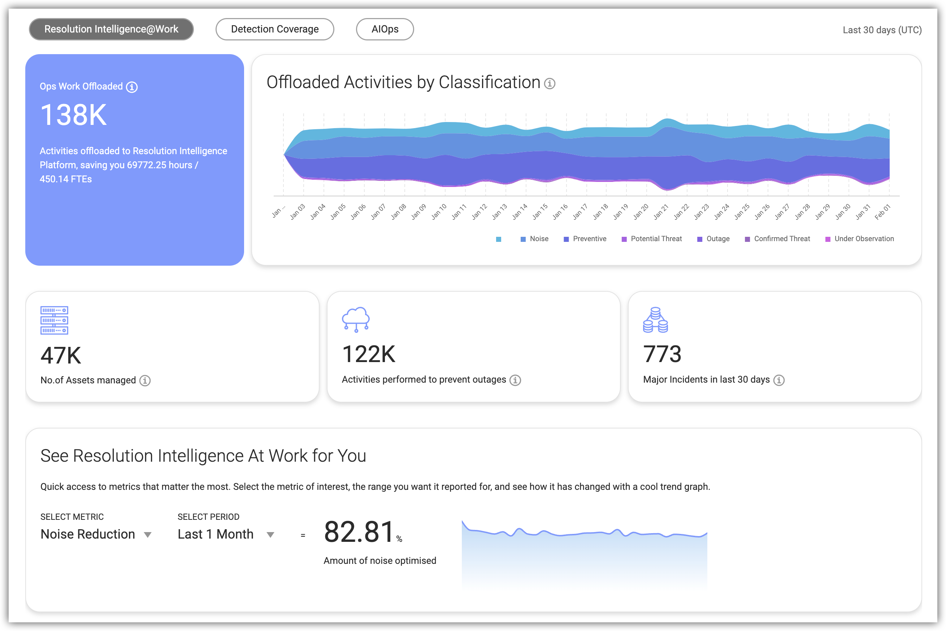Click info icon next to Offloaded Activities title
The height and width of the screenshot is (631, 946).
point(550,83)
